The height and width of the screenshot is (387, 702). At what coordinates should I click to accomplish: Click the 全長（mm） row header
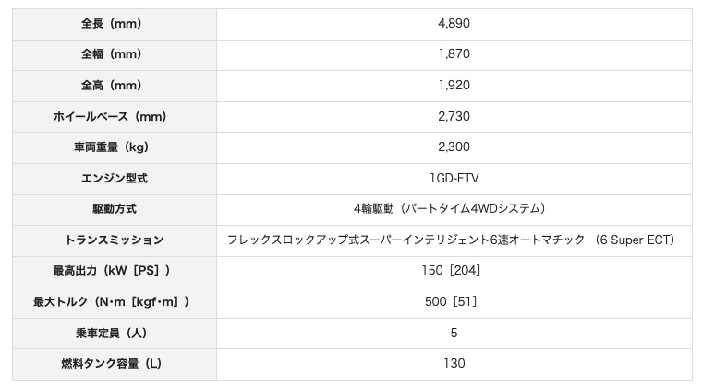pos(115,23)
